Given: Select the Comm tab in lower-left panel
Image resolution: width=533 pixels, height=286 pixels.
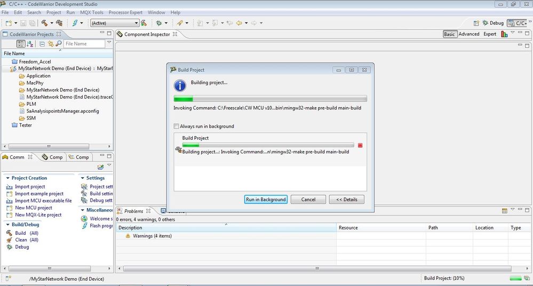Looking at the screenshot, I should (17, 157).
